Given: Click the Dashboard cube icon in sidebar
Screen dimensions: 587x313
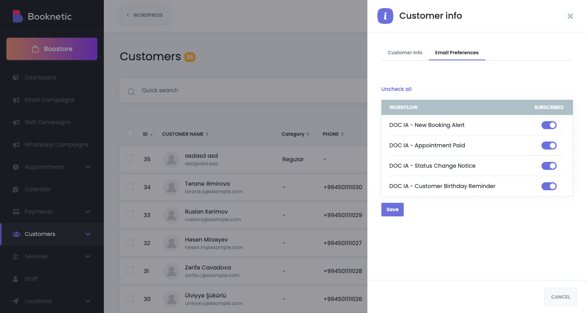Looking at the screenshot, I should [x=16, y=77].
